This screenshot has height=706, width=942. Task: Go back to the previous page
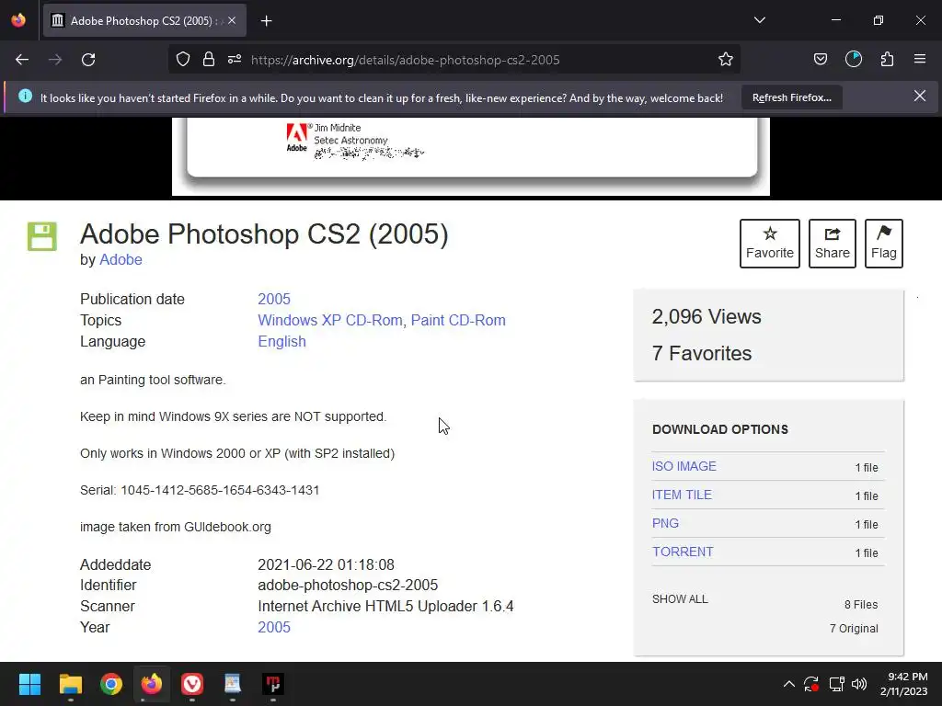[x=22, y=60]
